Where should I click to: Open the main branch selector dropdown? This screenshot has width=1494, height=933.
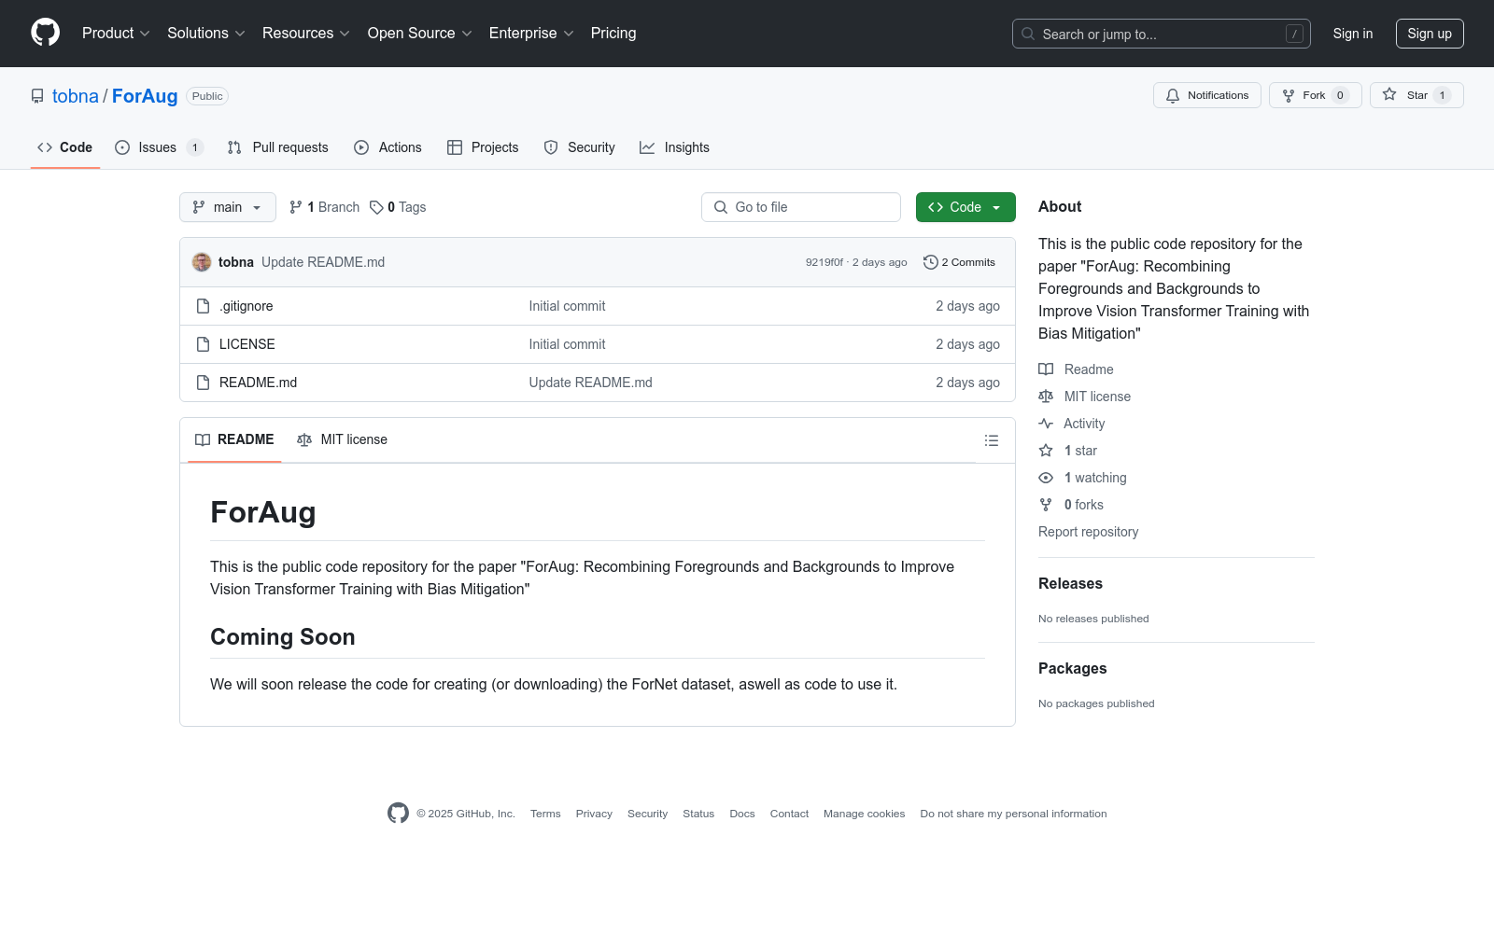(228, 207)
